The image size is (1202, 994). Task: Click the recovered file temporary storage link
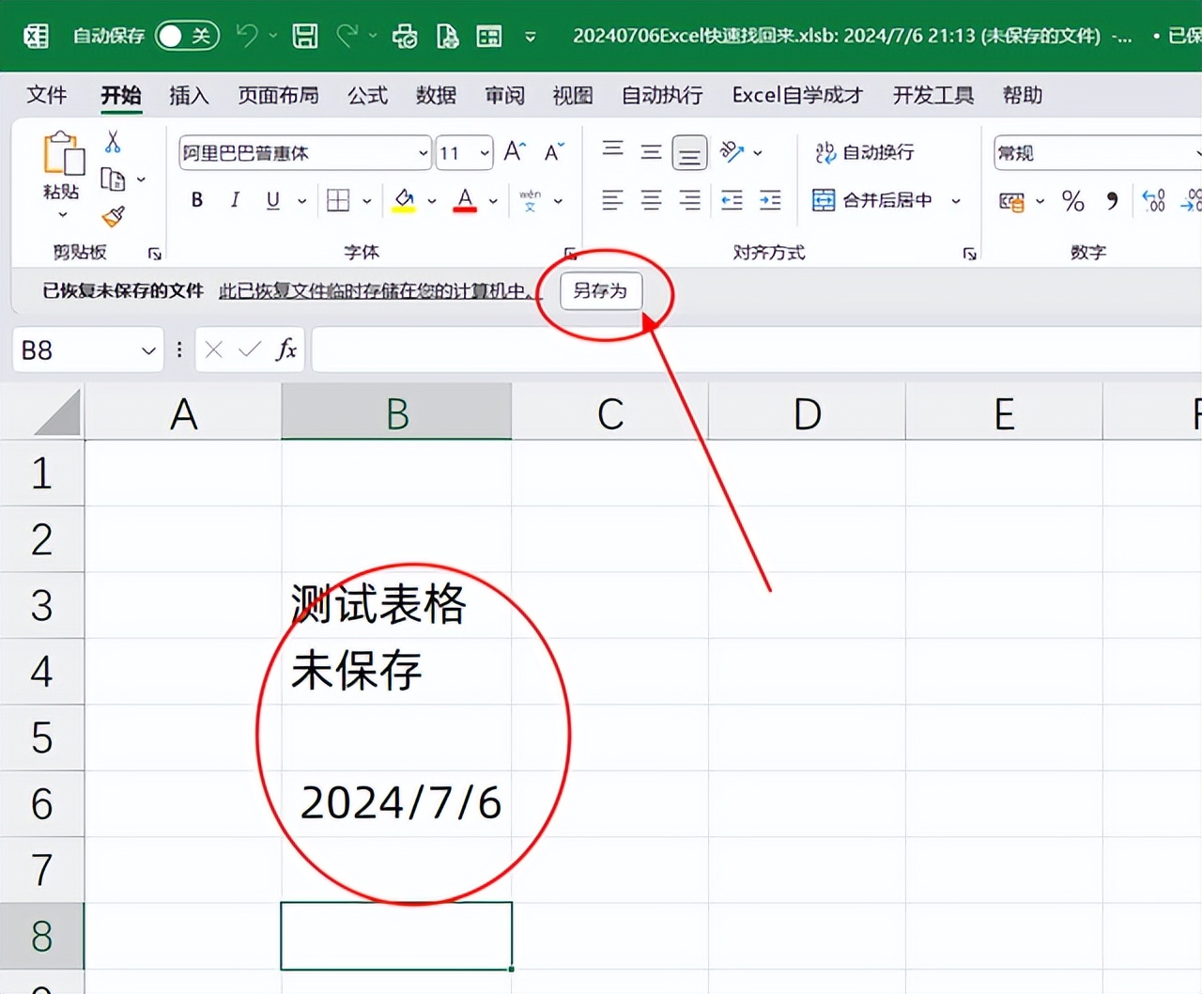tap(380, 291)
